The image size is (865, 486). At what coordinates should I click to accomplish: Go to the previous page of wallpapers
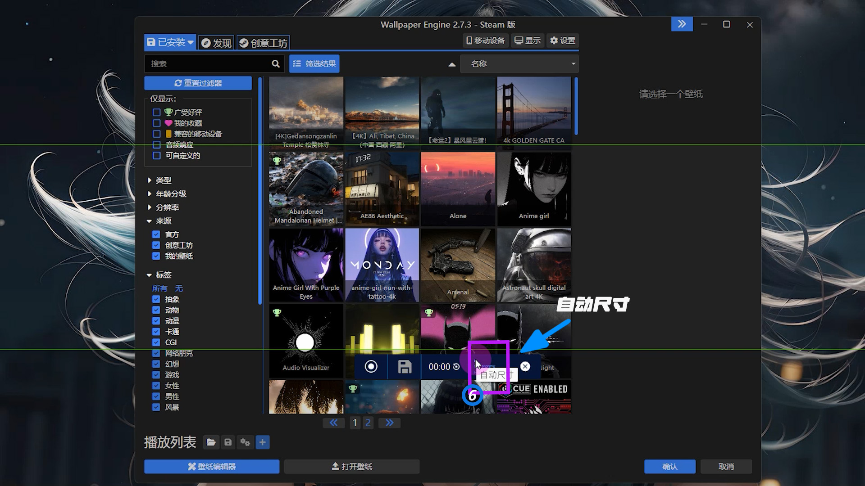(x=333, y=423)
